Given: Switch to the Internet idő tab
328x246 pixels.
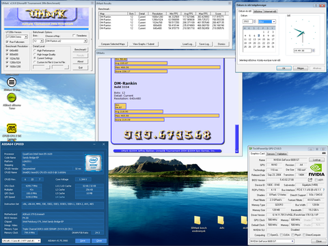Looking at the screenshot, I should click(271, 11).
